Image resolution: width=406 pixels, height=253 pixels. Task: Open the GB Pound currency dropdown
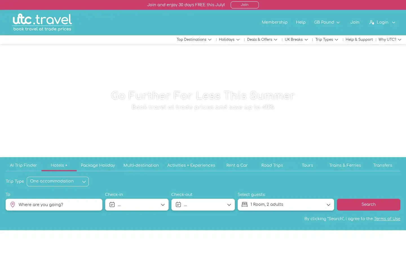click(x=327, y=22)
